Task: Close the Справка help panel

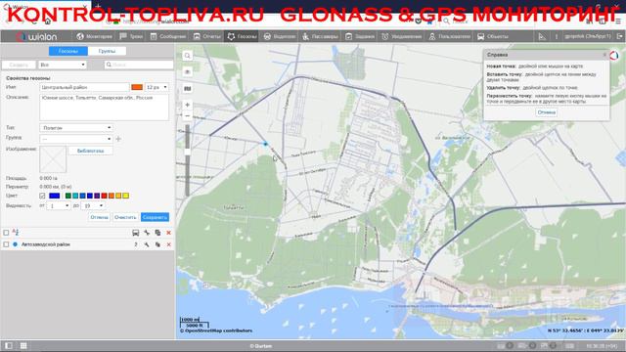Action: pos(604,55)
